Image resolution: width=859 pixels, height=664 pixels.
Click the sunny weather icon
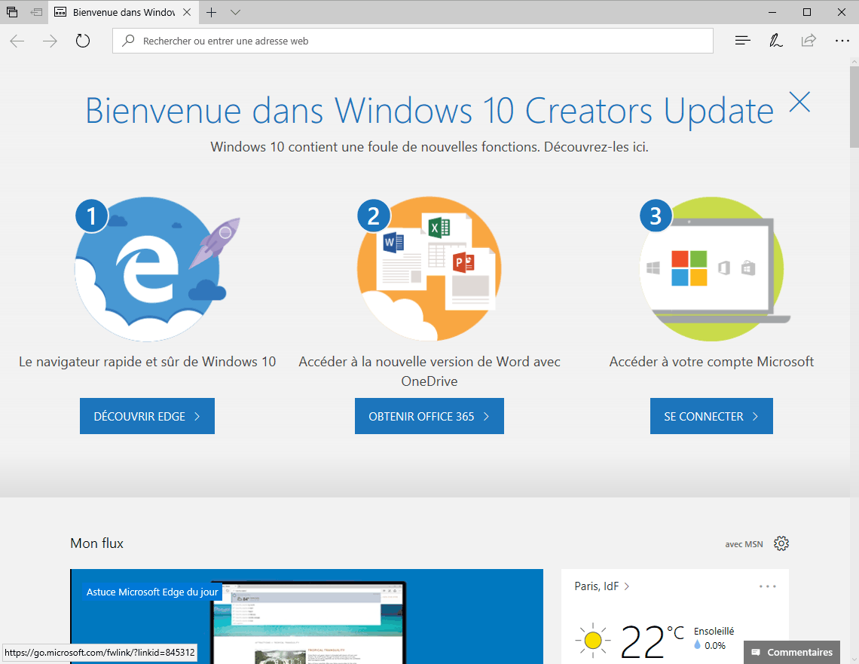coord(593,640)
